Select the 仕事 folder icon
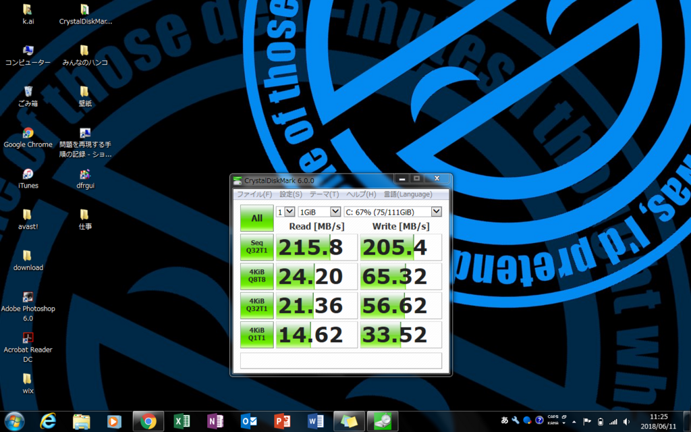 85,219
